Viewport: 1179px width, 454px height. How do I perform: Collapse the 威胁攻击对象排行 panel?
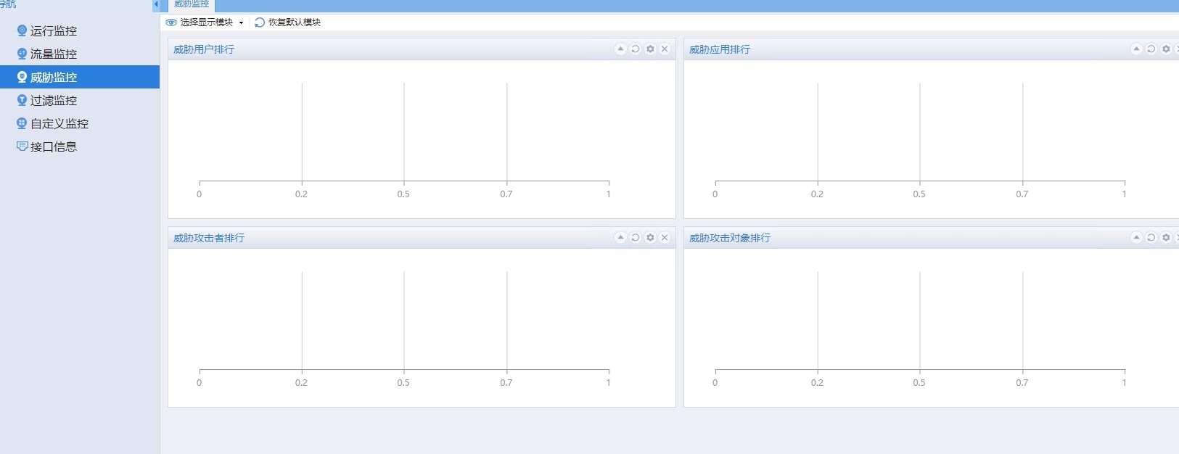coord(1136,237)
